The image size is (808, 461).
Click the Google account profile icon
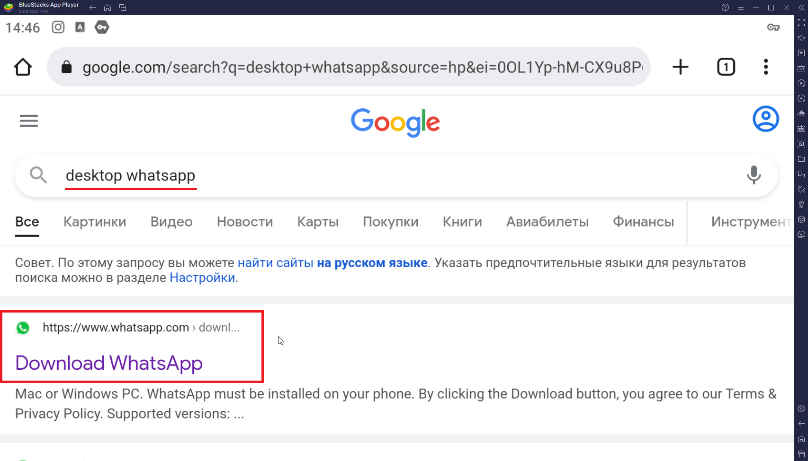[765, 119]
